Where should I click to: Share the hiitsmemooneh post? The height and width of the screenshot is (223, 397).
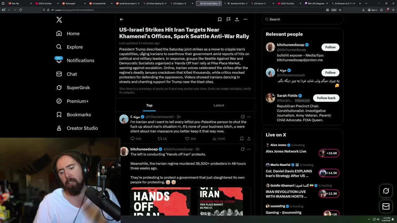(249, 139)
